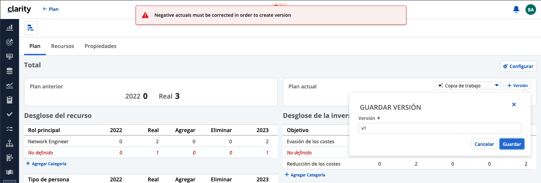Click the bar chart icon in sidebar

pos(10,28)
